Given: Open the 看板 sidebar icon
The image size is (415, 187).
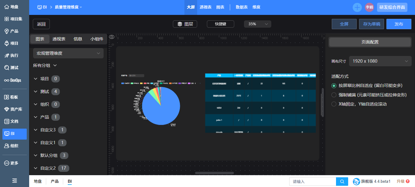Looking at the screenshot, I should (x=6, y=97).
